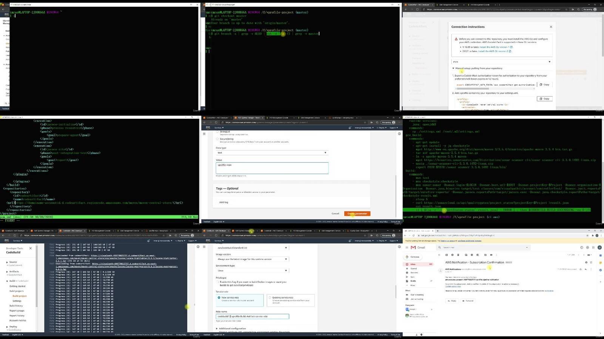Open the Confirm subscription link in the email
The image size is (604, 339).
[453, 286]
